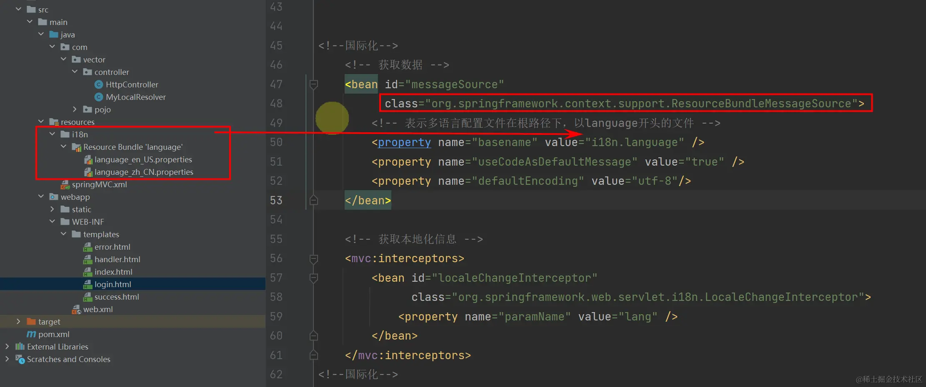Click the springMVC.xml file icon

65,184
